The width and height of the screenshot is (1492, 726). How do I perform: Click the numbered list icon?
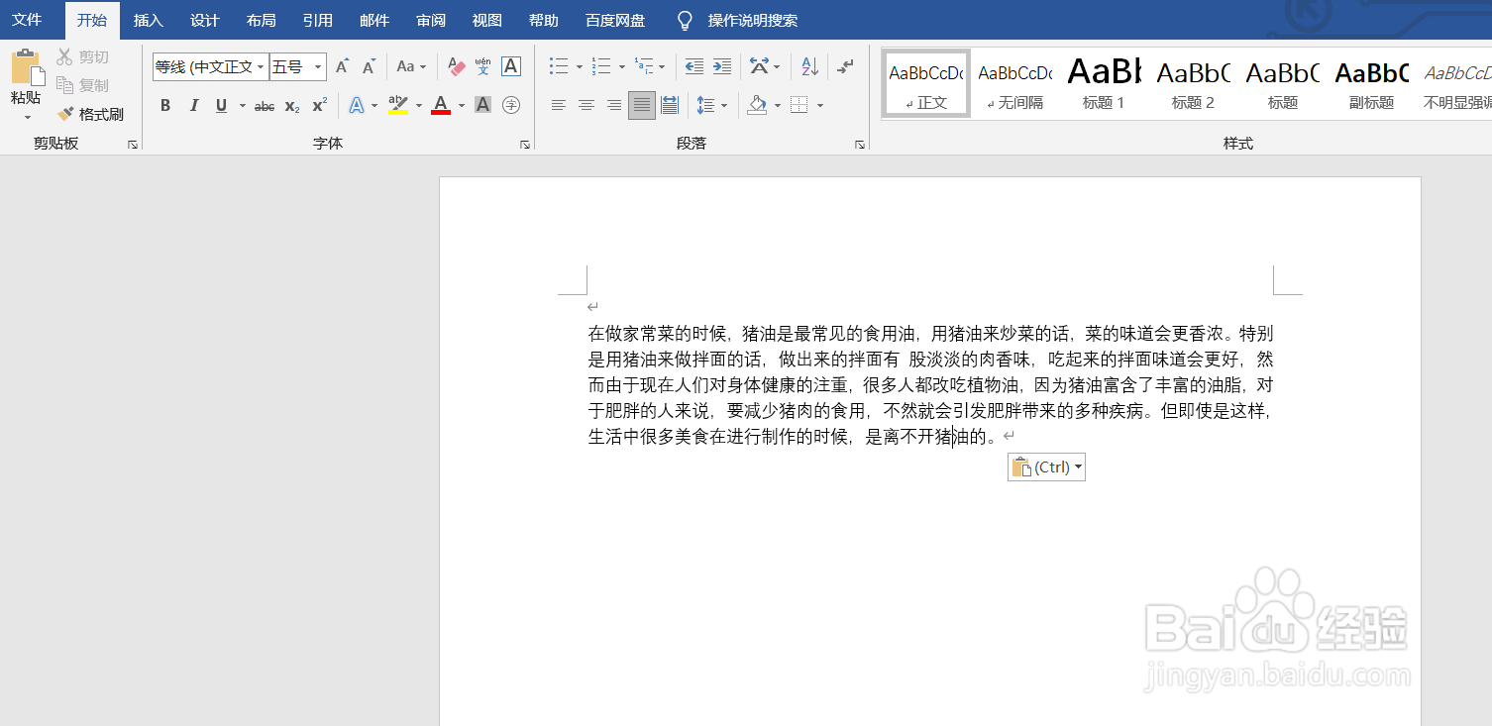coord(601,66)
